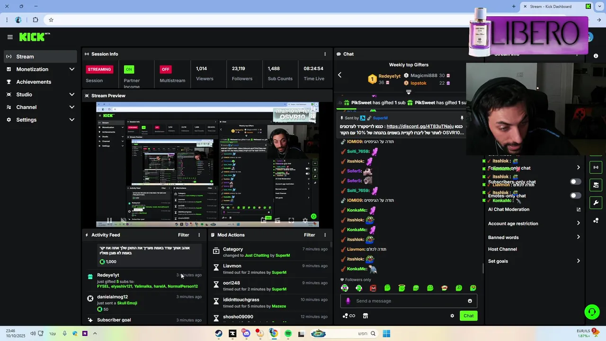Click the three-dots bubble side-panel icon
The height and width of the screenshot is (341, 606).
pos(596,221)
